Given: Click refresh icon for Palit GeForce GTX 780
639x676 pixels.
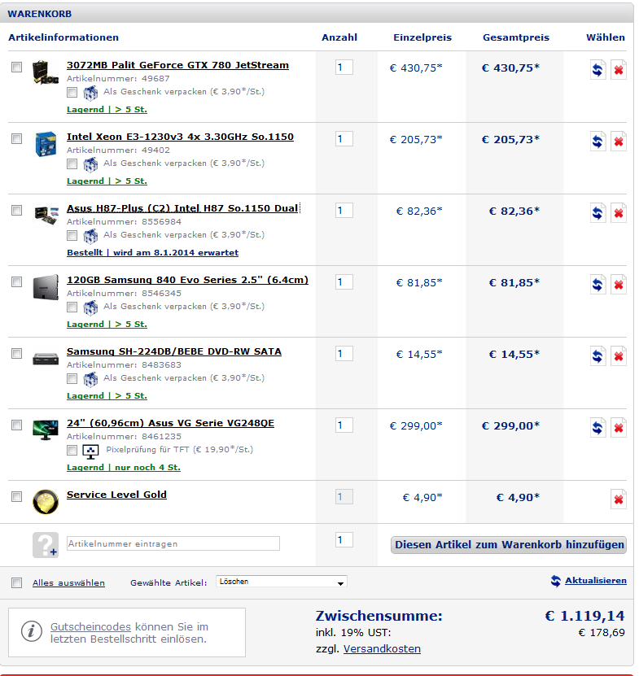Looking at the screenshot, I should pos(597,69).
